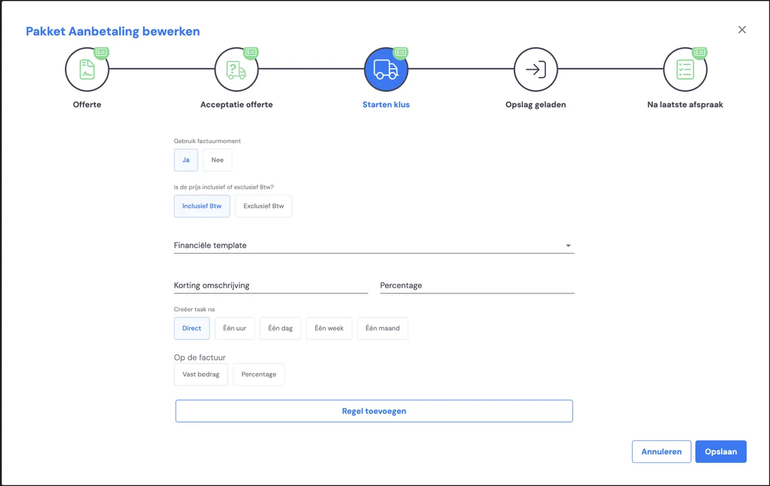
Task: Open the Acceptatie offerte truck icon
Action: click(237, 69)
